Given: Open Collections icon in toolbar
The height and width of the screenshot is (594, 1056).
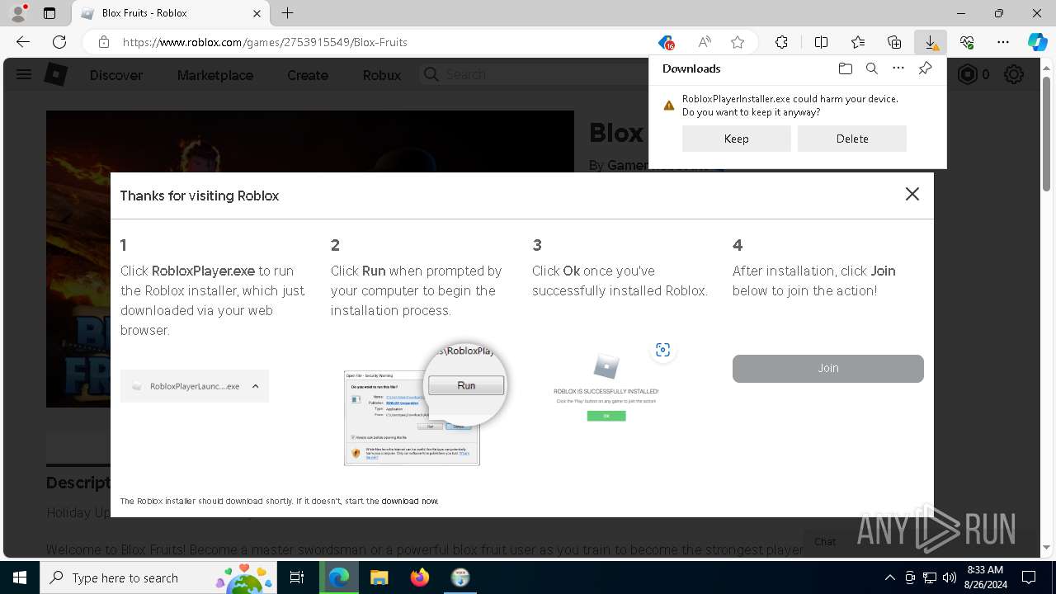Looking at the screenshot, I should click(x=894, y=42).
